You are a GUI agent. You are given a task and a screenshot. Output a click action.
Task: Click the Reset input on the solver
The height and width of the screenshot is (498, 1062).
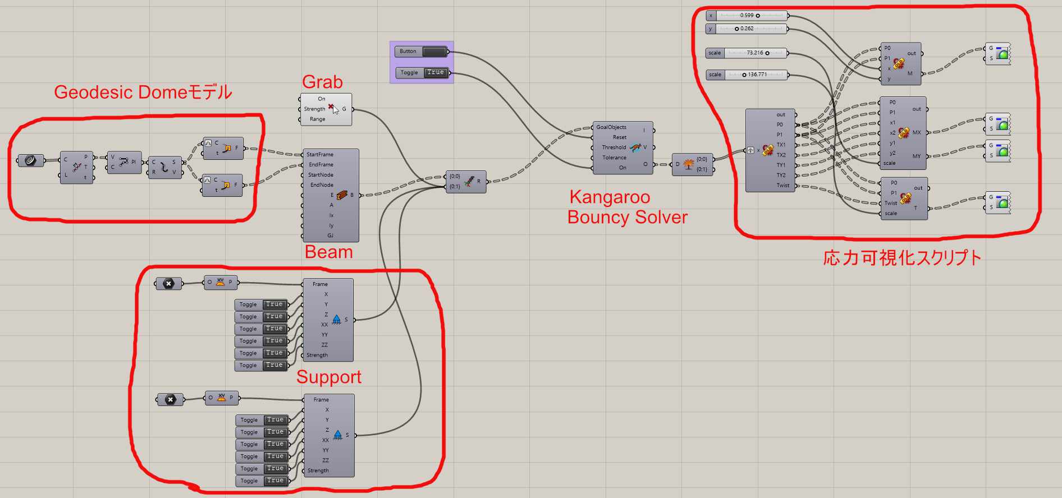pos(620,137)
